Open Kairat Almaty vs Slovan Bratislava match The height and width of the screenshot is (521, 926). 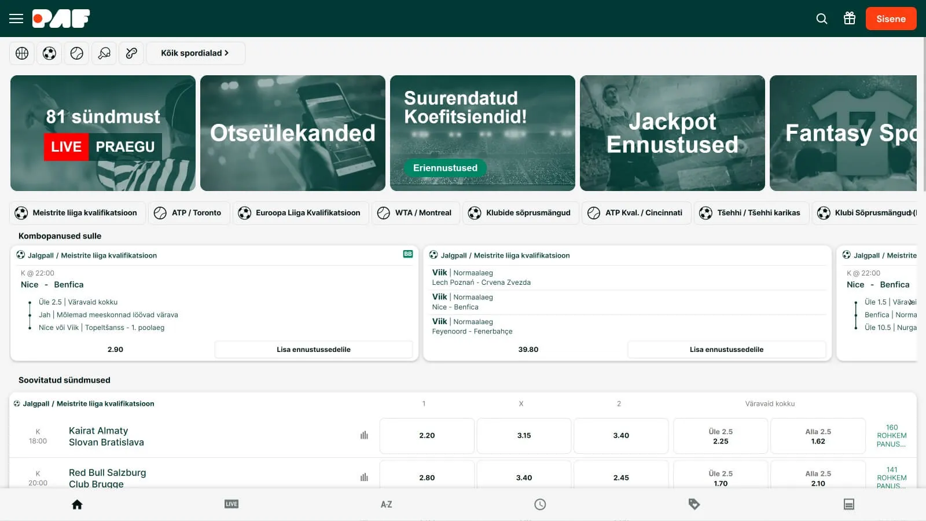click(x=106, y=436)
